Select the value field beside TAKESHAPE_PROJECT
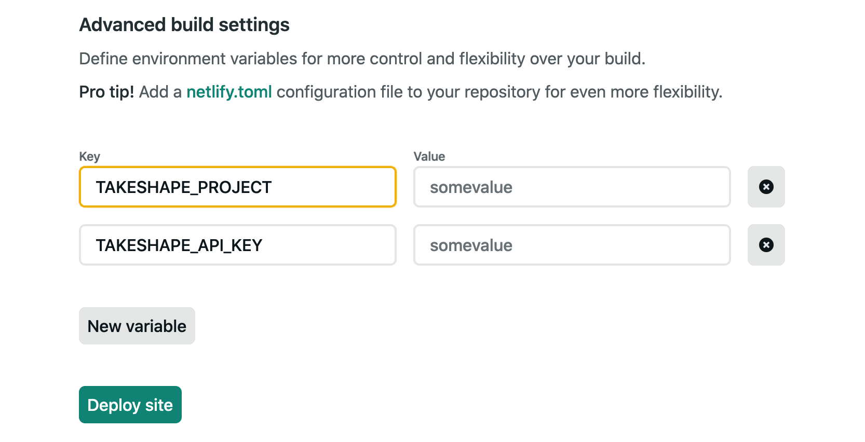 [572, 187]
